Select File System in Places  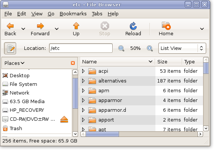click(x=20, y=84)
